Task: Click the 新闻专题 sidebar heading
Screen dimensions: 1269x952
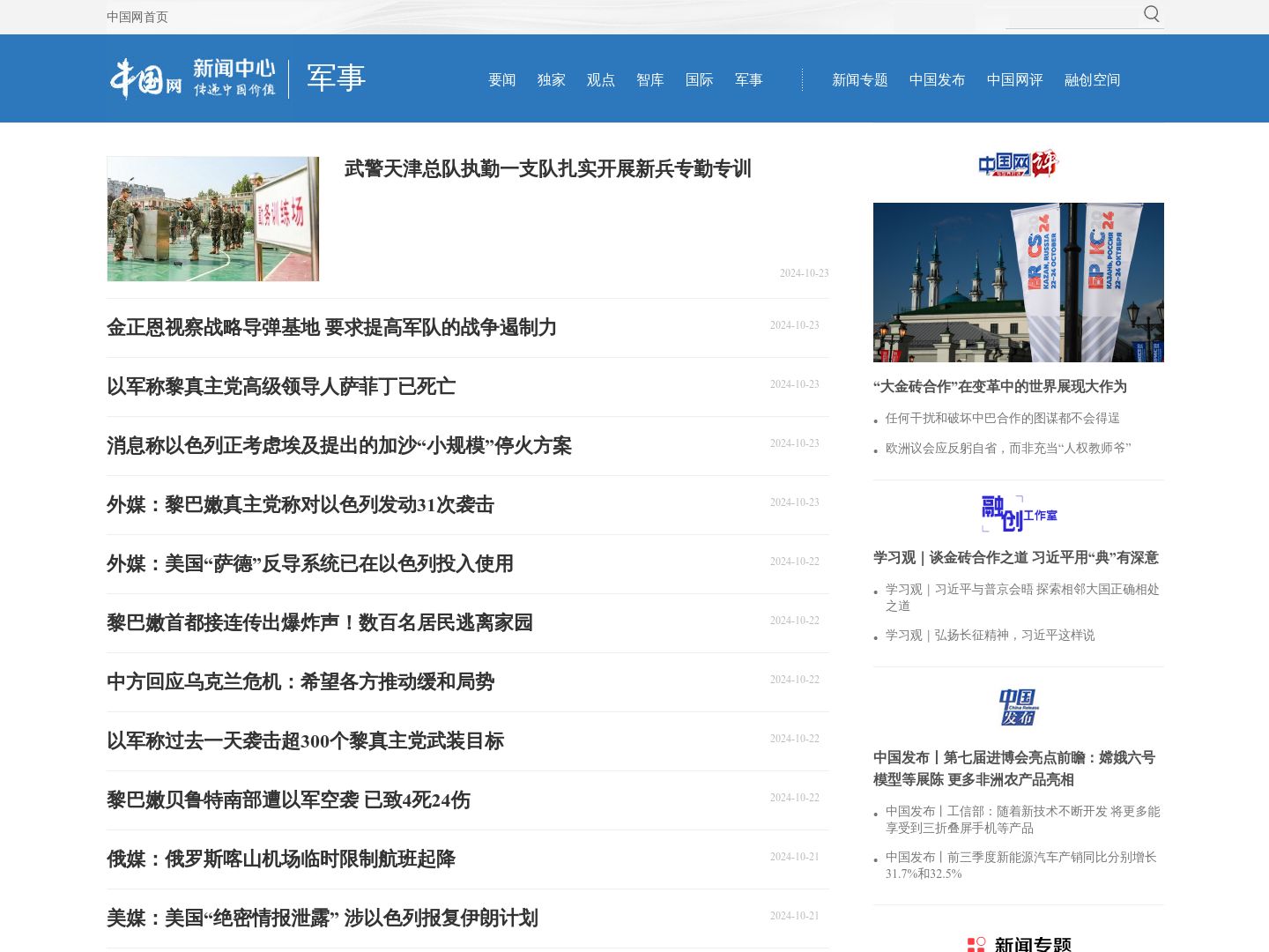Action: pyautogui.click(x=1033, y=944)
